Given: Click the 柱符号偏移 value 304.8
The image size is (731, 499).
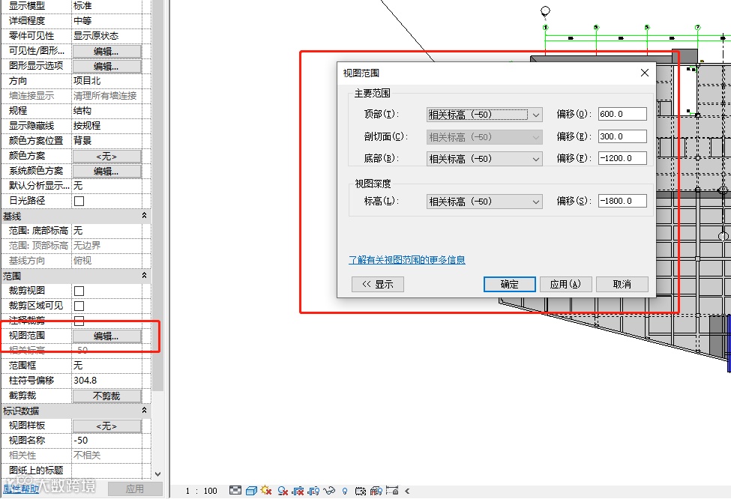Looking at the screenshot, I should (x=106, y=381).
